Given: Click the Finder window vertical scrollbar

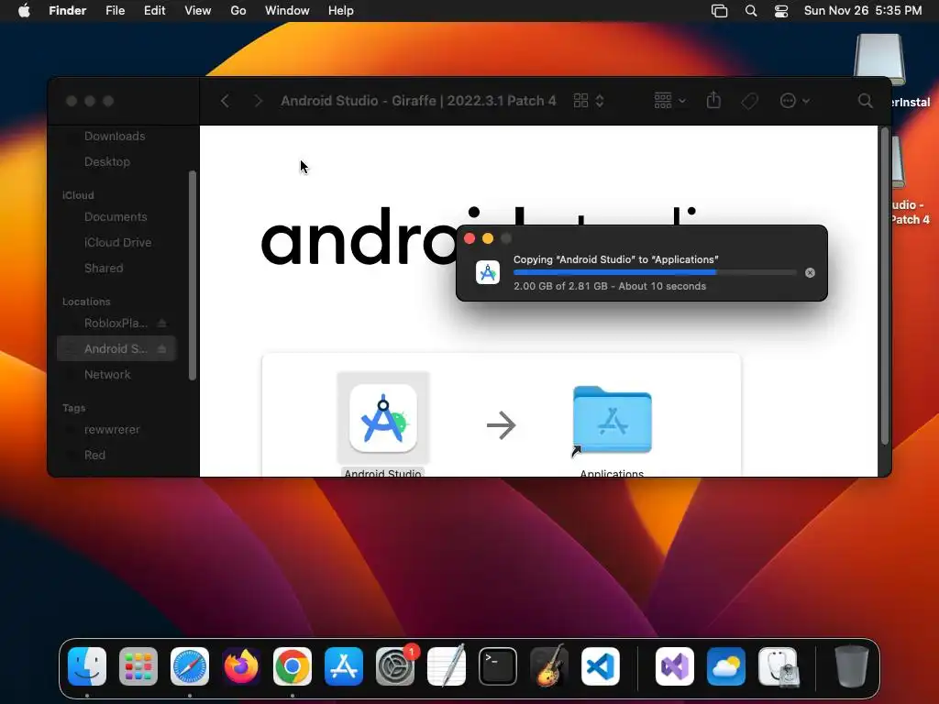Looking at the screenshot, I should pos(885,286).
